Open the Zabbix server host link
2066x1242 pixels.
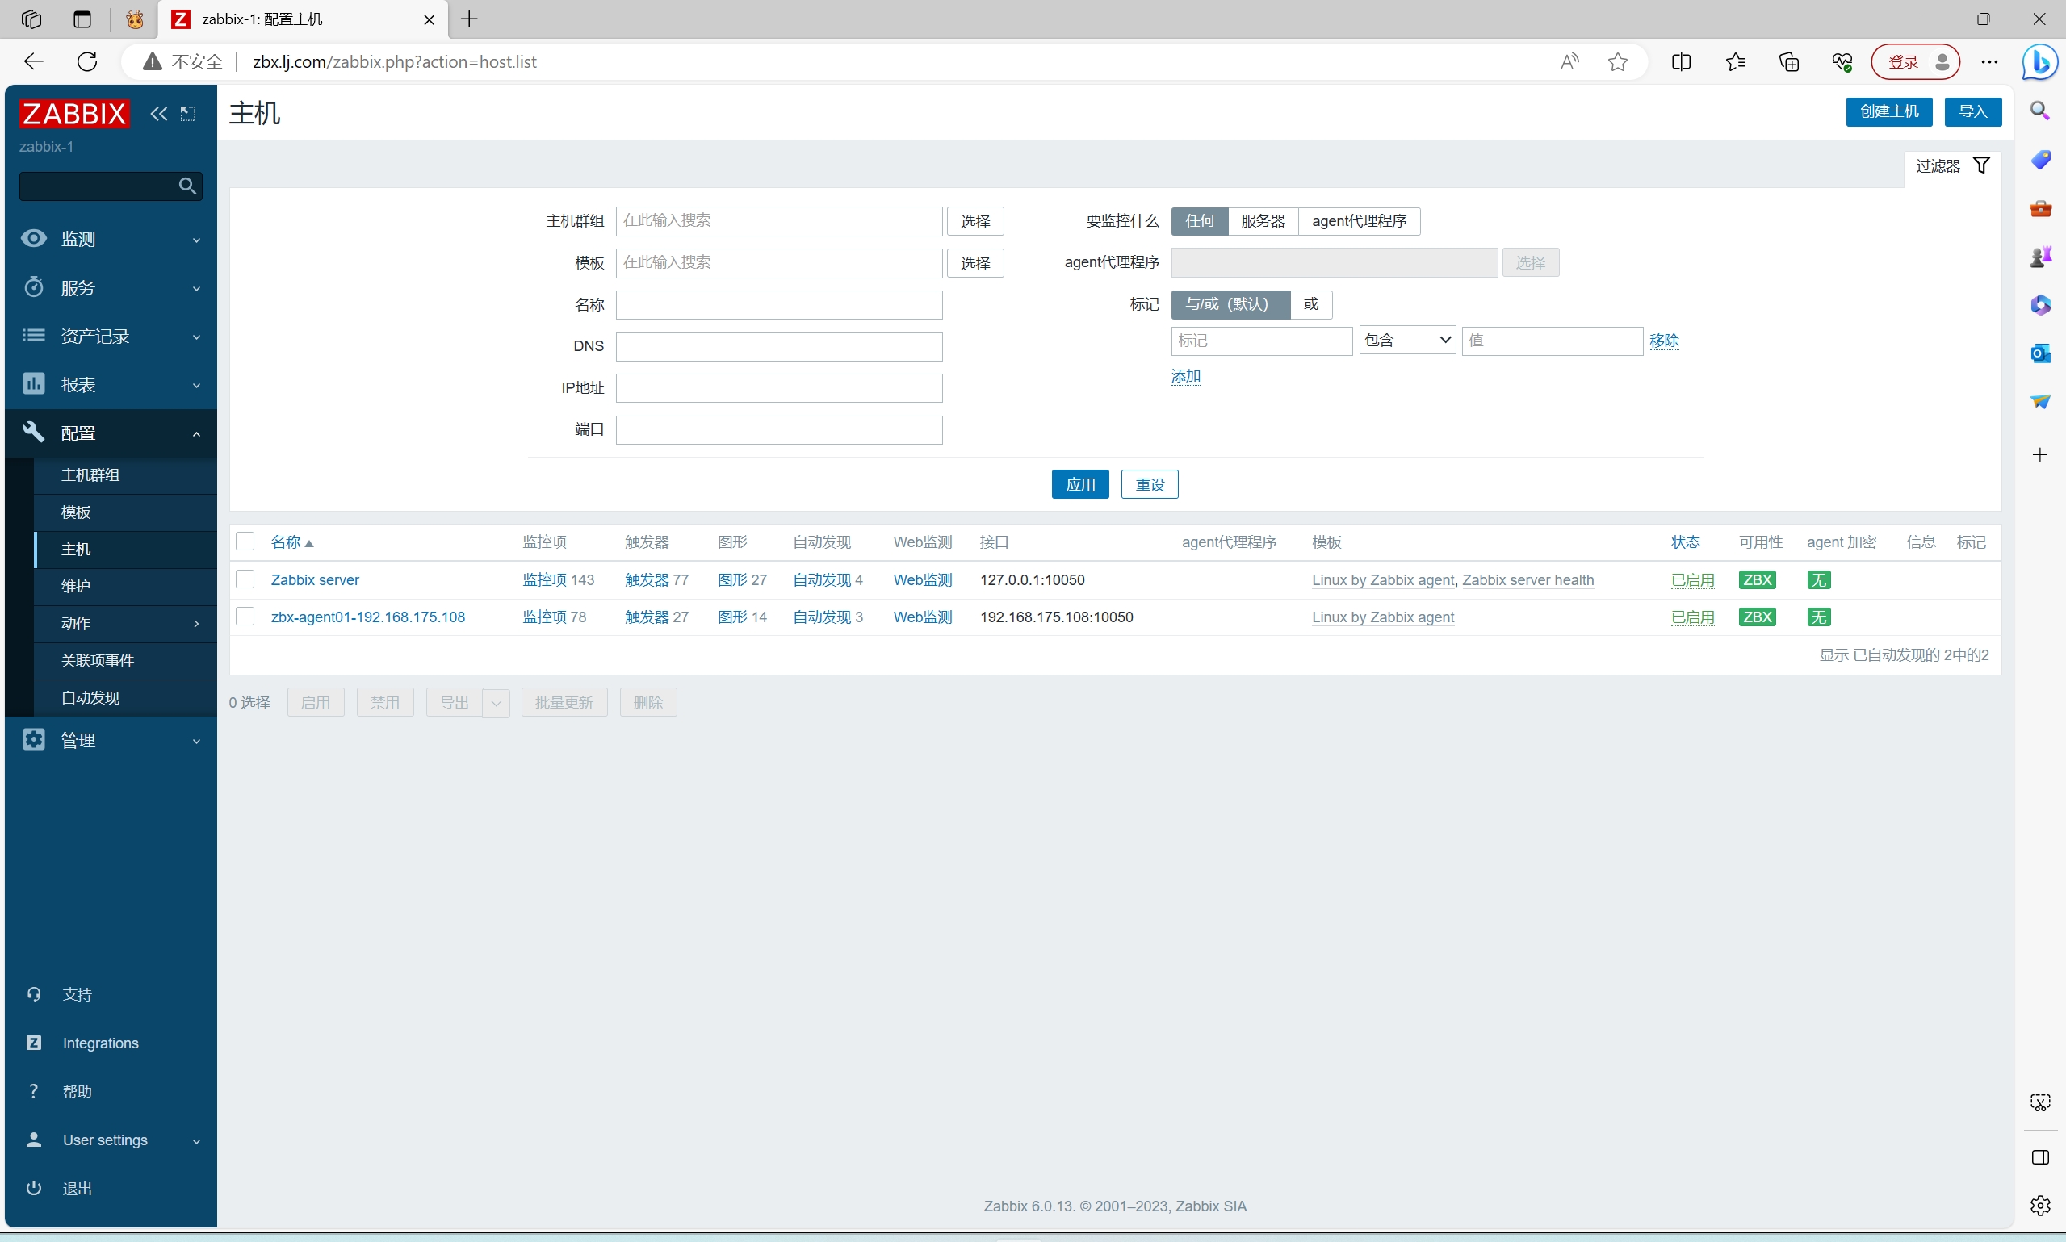coord(315,580)
